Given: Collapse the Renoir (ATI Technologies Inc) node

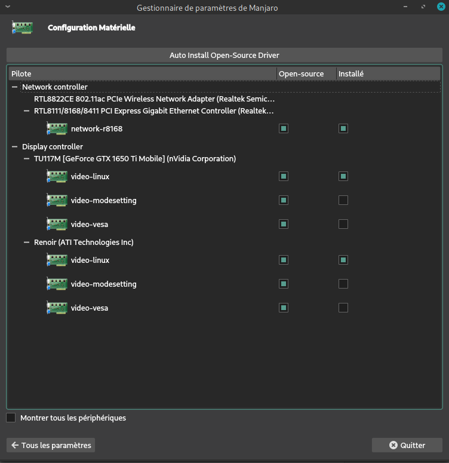Looking at the screenshot, I should click(27, 243).
